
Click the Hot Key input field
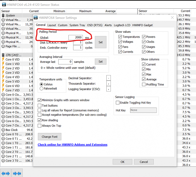pyautogui.click(x=143, y=110)
